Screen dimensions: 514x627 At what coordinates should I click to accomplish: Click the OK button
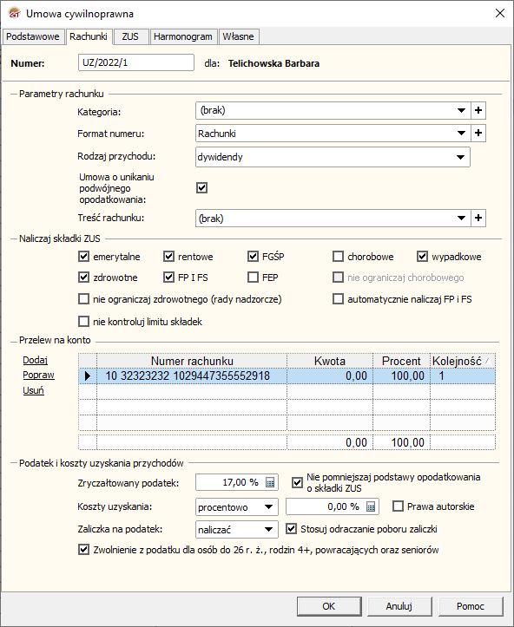(x=329, y=606)
